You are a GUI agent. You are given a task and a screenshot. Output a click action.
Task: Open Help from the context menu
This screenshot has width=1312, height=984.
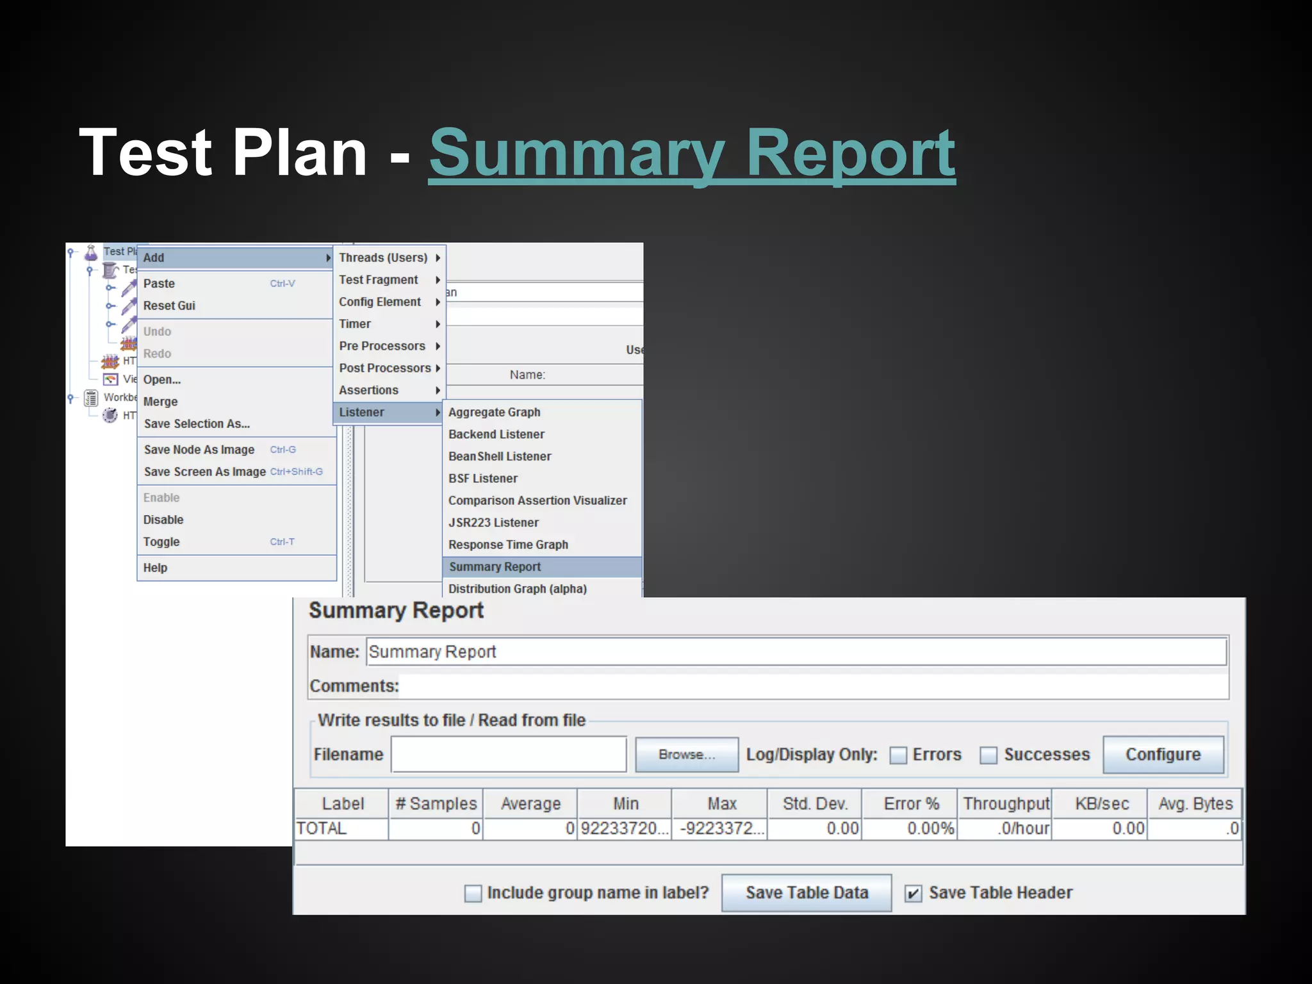[x=236, y=568]
